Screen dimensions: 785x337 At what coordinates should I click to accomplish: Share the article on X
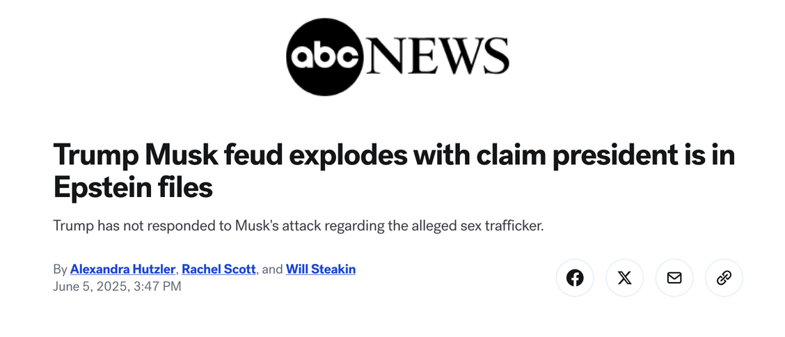click(624, 278)
